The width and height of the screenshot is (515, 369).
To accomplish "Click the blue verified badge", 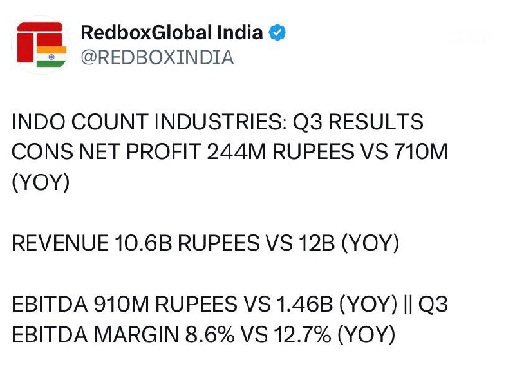I will point(277,33).
